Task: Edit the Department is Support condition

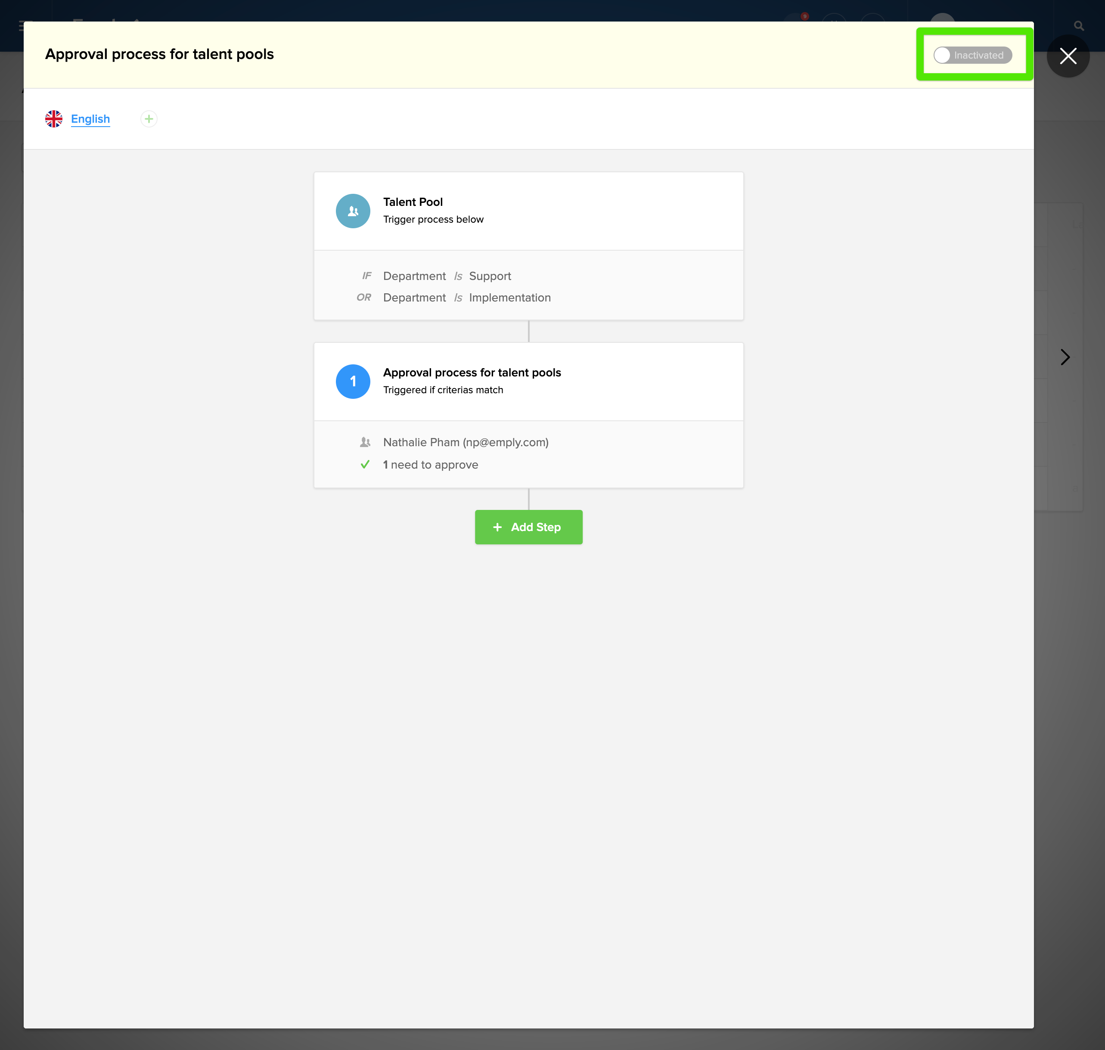Action: coord(447,276)
